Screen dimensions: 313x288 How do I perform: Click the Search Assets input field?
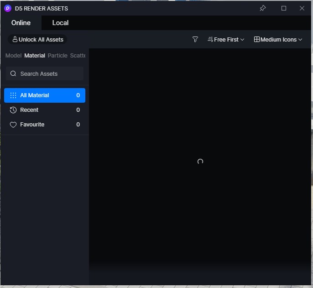(x=45, y=73)
